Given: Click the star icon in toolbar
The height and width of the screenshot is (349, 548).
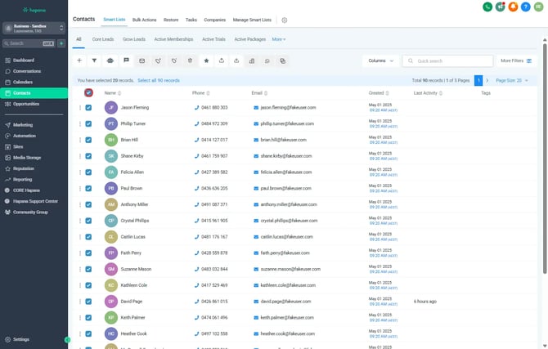Looking at the screenshot, I should pyautogui.click(x=206, y=60).
